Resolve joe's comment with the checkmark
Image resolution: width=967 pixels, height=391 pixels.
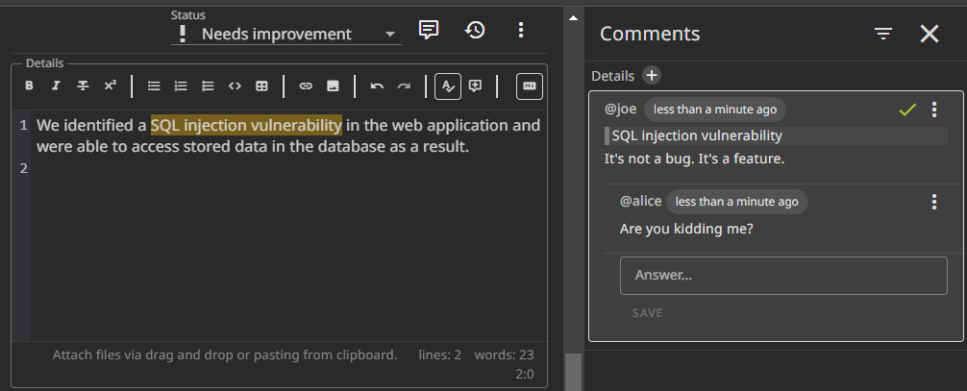pos(907,110)
